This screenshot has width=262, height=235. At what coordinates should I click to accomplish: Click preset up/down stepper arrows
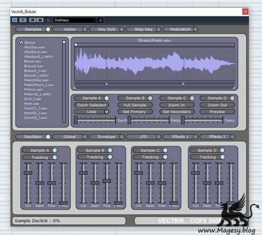96,20
